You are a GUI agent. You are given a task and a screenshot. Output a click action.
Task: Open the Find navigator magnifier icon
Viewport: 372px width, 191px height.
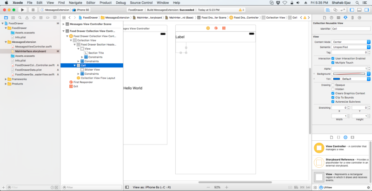20,18
